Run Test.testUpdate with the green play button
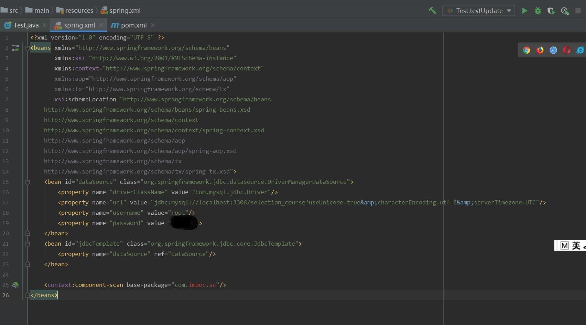 coord(524,11)
